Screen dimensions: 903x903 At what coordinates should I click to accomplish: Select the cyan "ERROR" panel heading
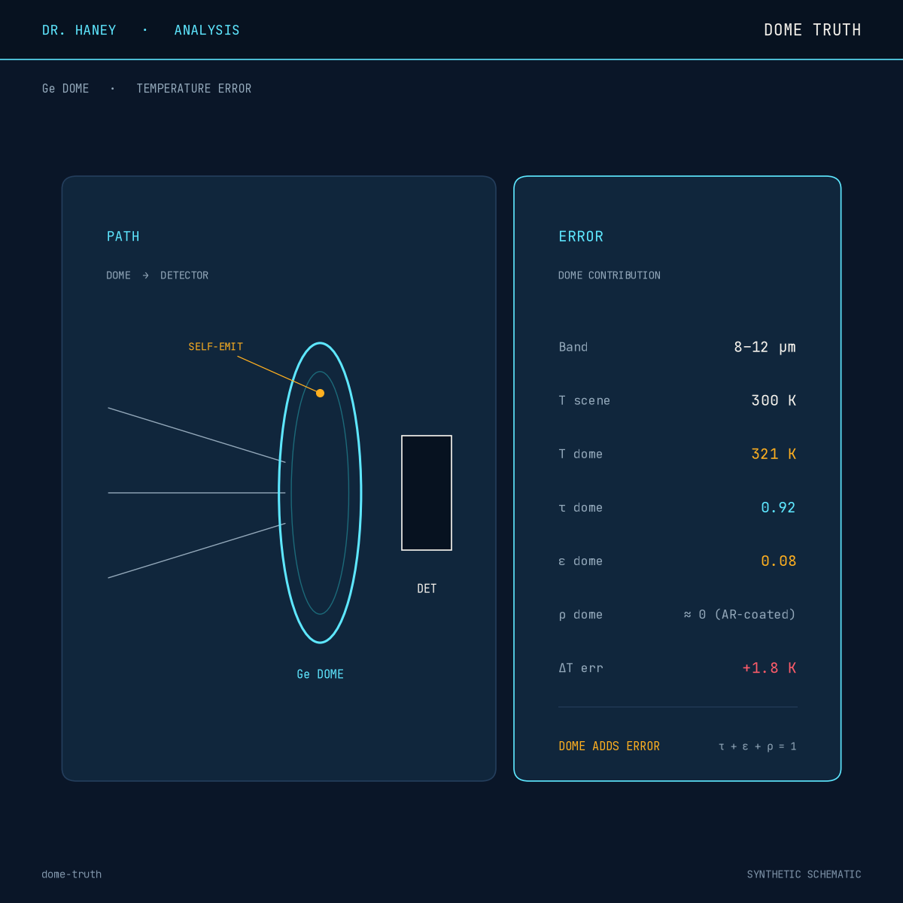tap(581, 236)
